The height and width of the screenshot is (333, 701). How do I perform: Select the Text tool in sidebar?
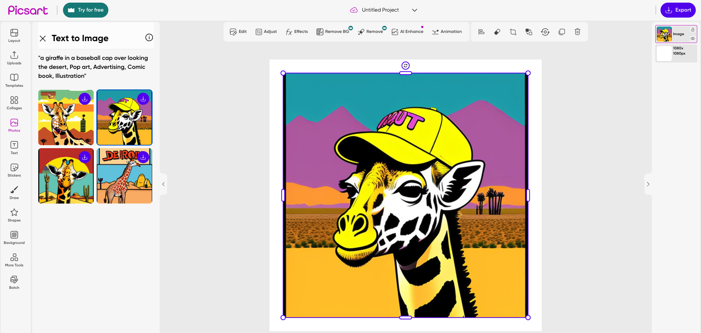coord(14,148)
